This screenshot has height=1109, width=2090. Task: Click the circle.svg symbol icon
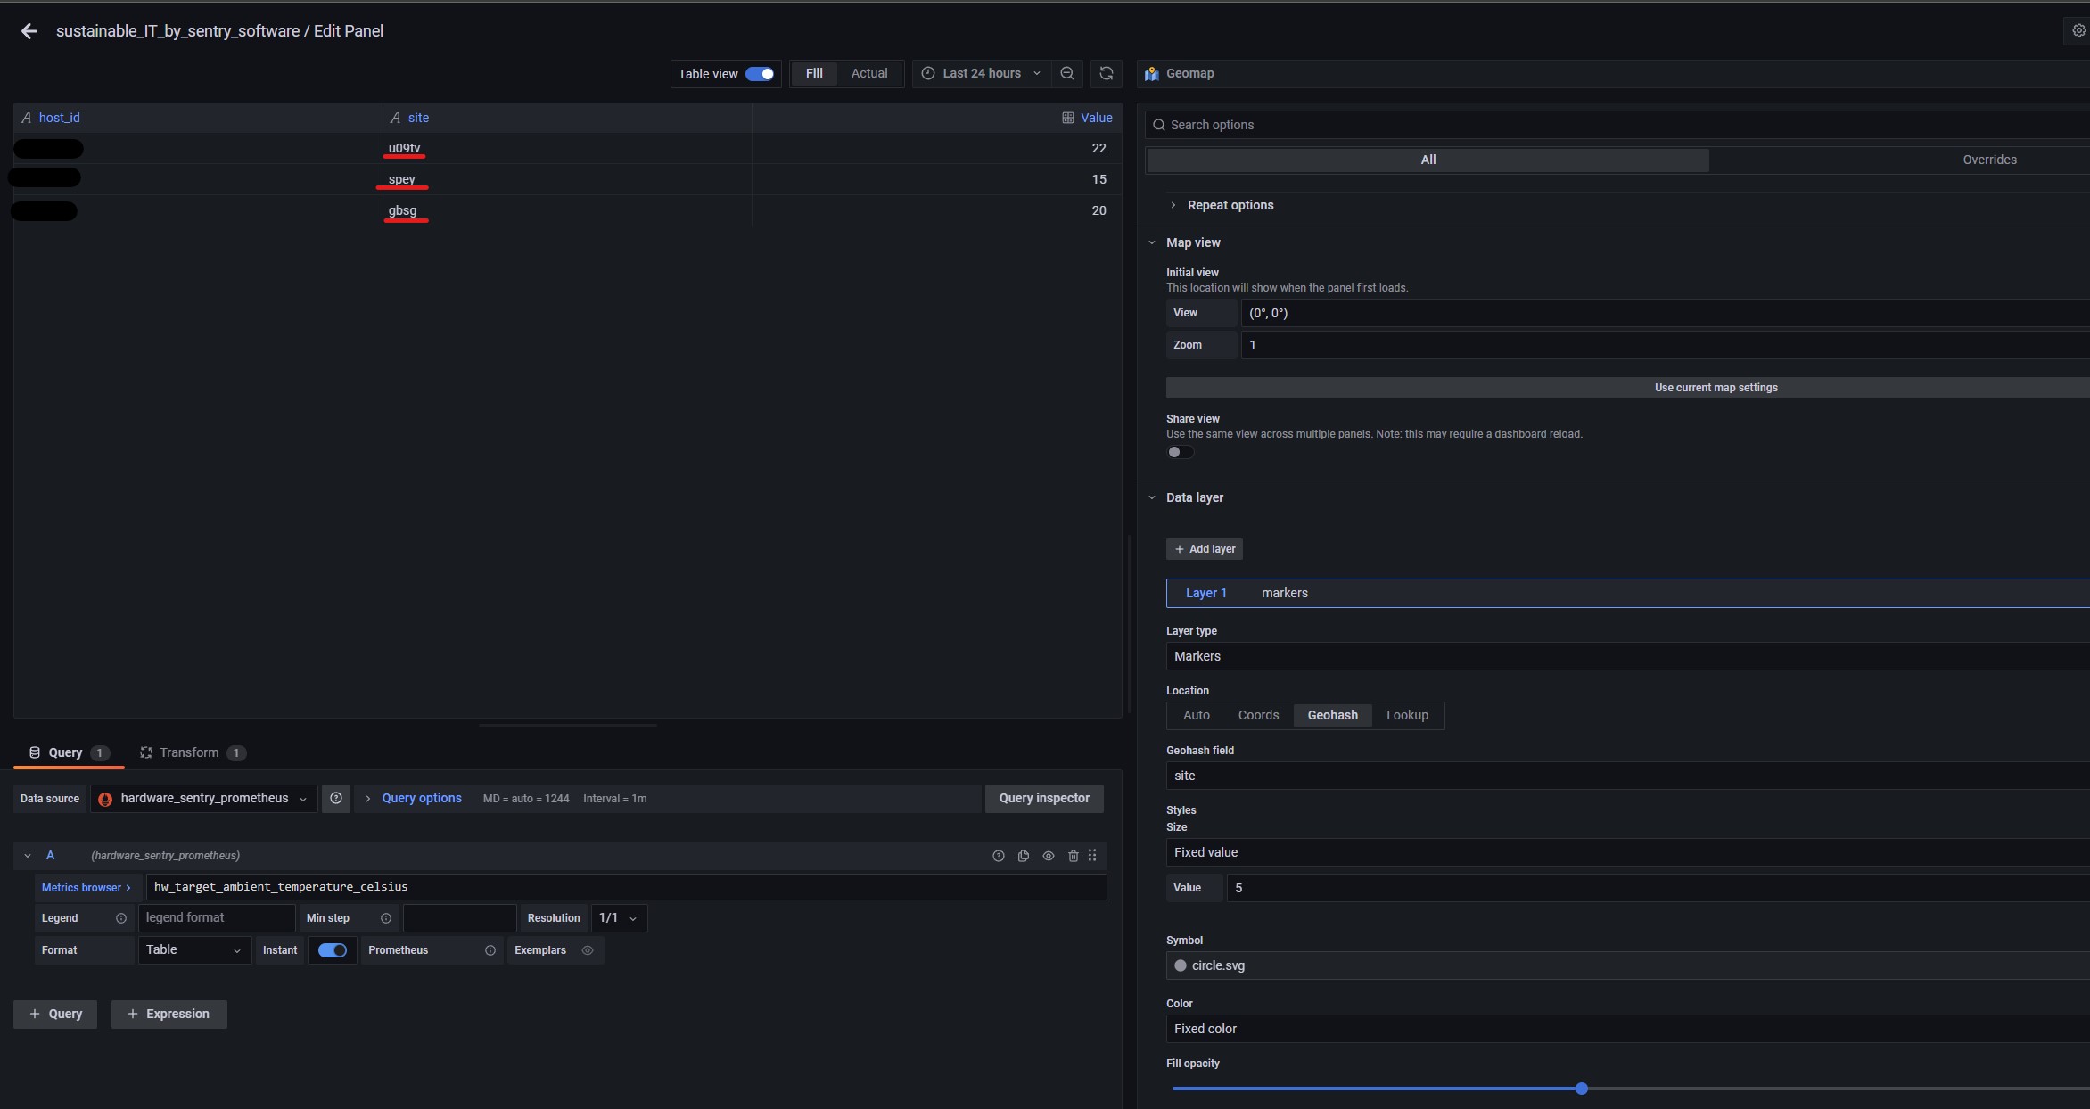1181,965
